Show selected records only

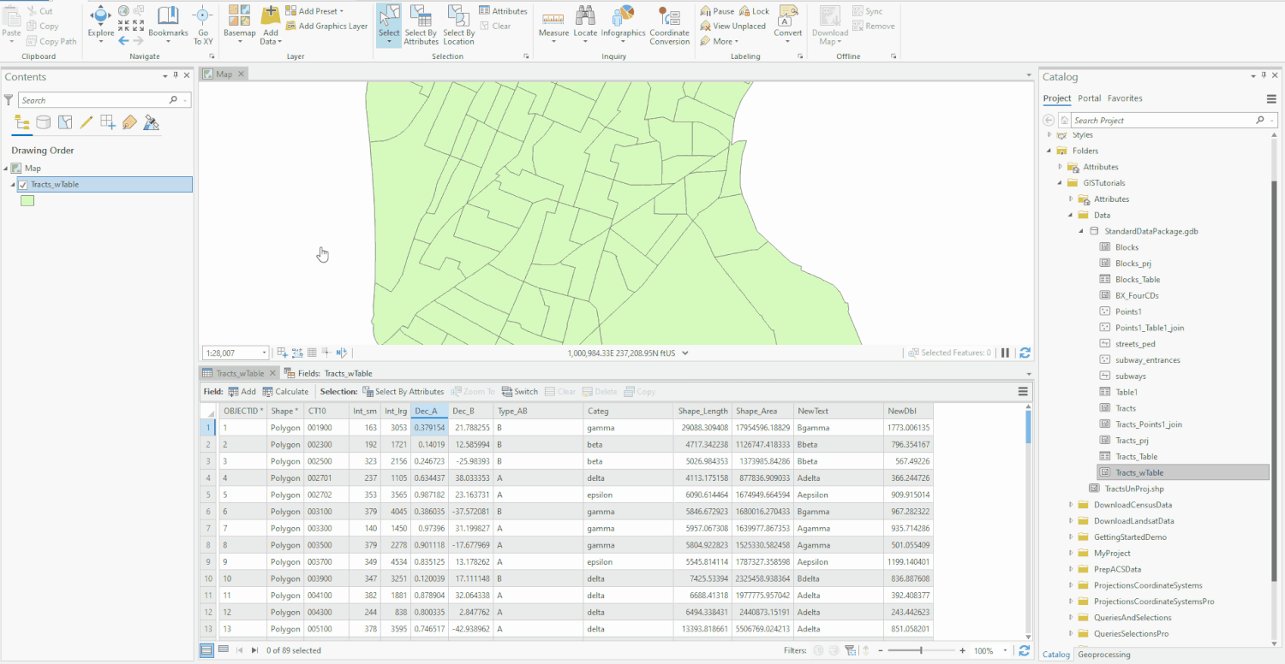[223, 650]
